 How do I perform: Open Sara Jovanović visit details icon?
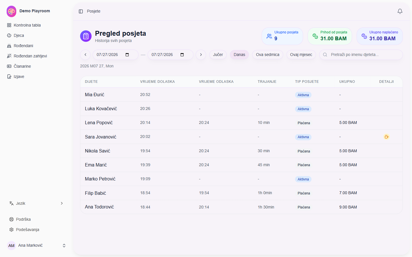pos(387,137)
